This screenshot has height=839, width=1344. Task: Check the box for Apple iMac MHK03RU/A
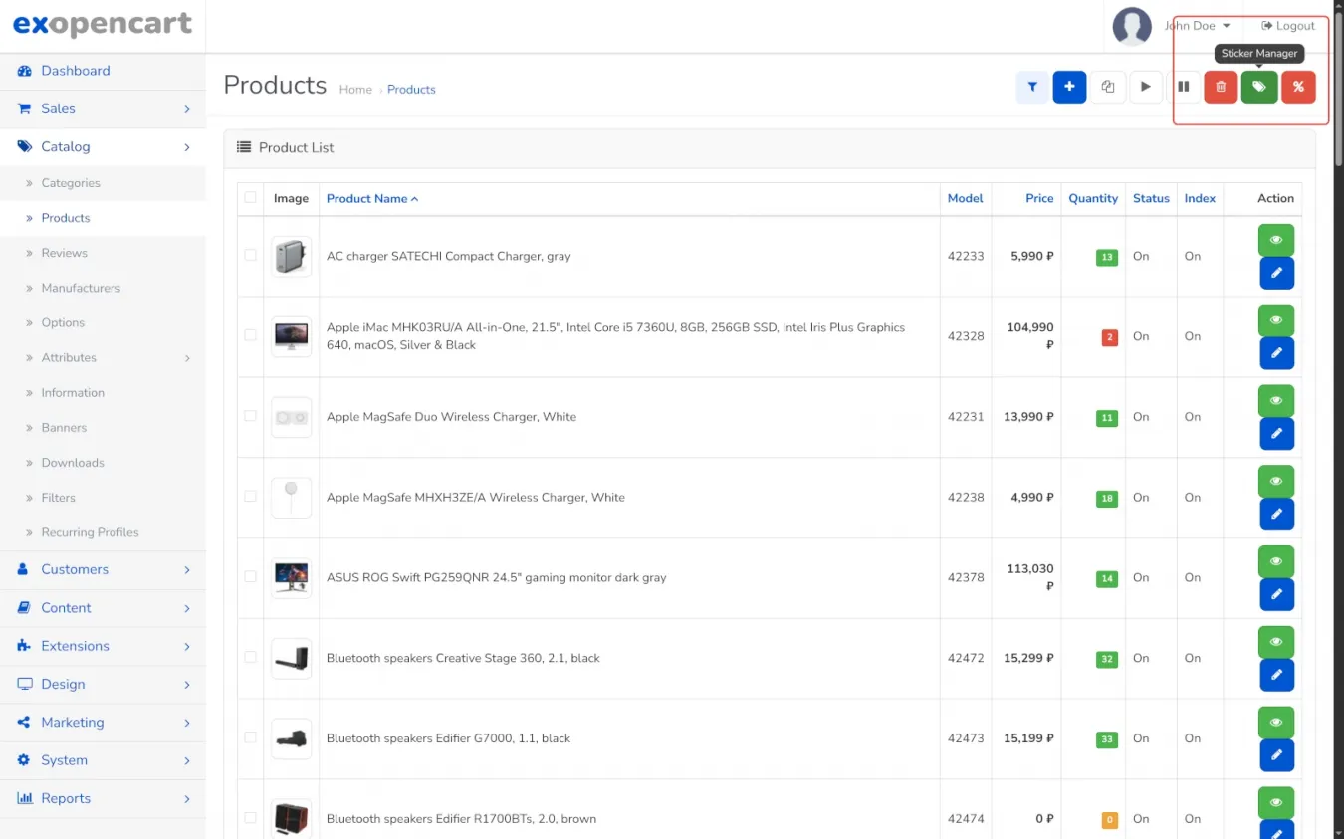tap(250, 335)
